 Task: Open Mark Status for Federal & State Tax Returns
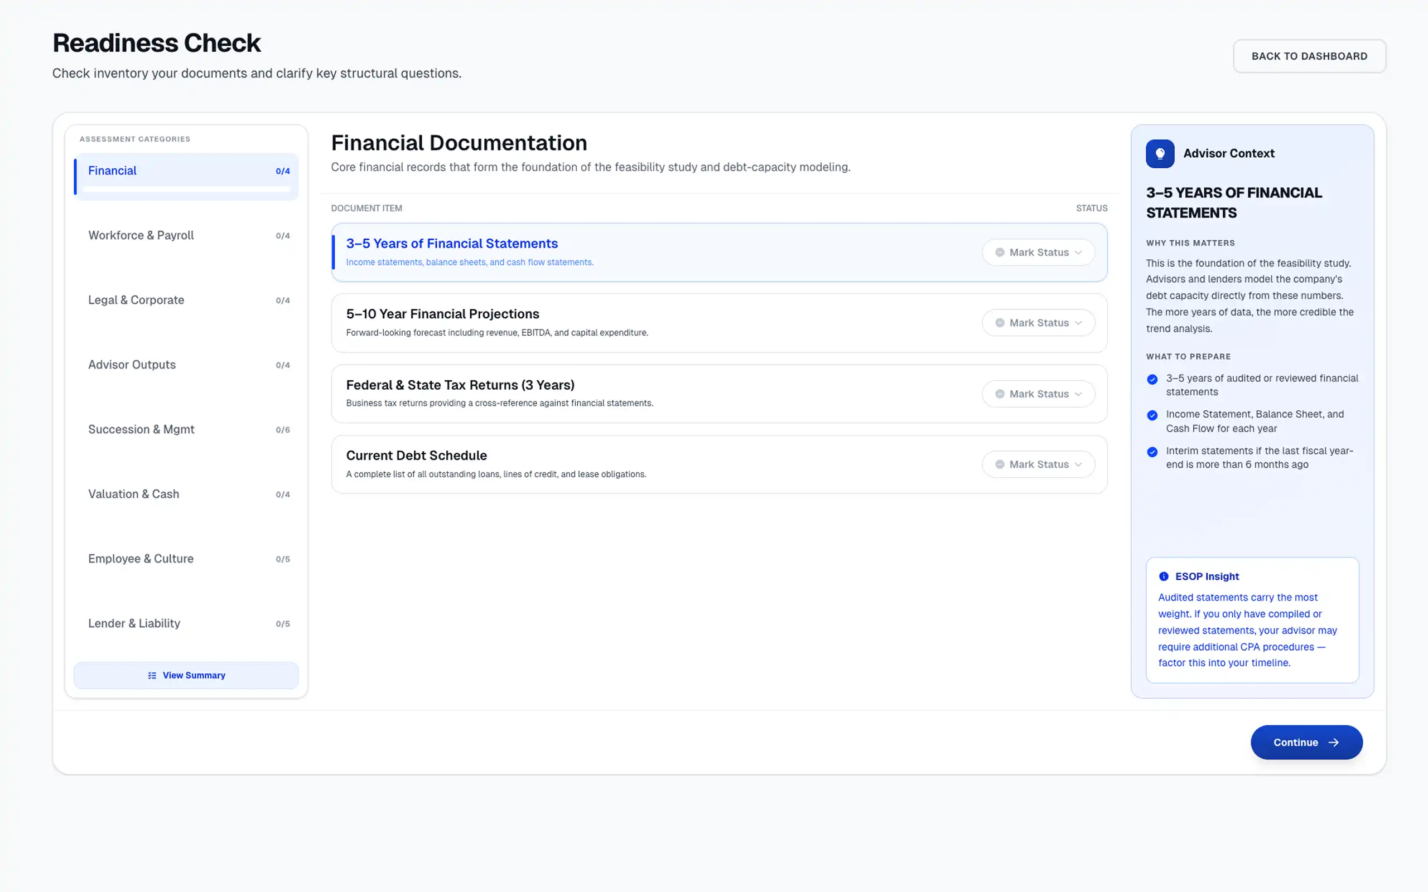pyautogui.click(x=1039, y=394)
